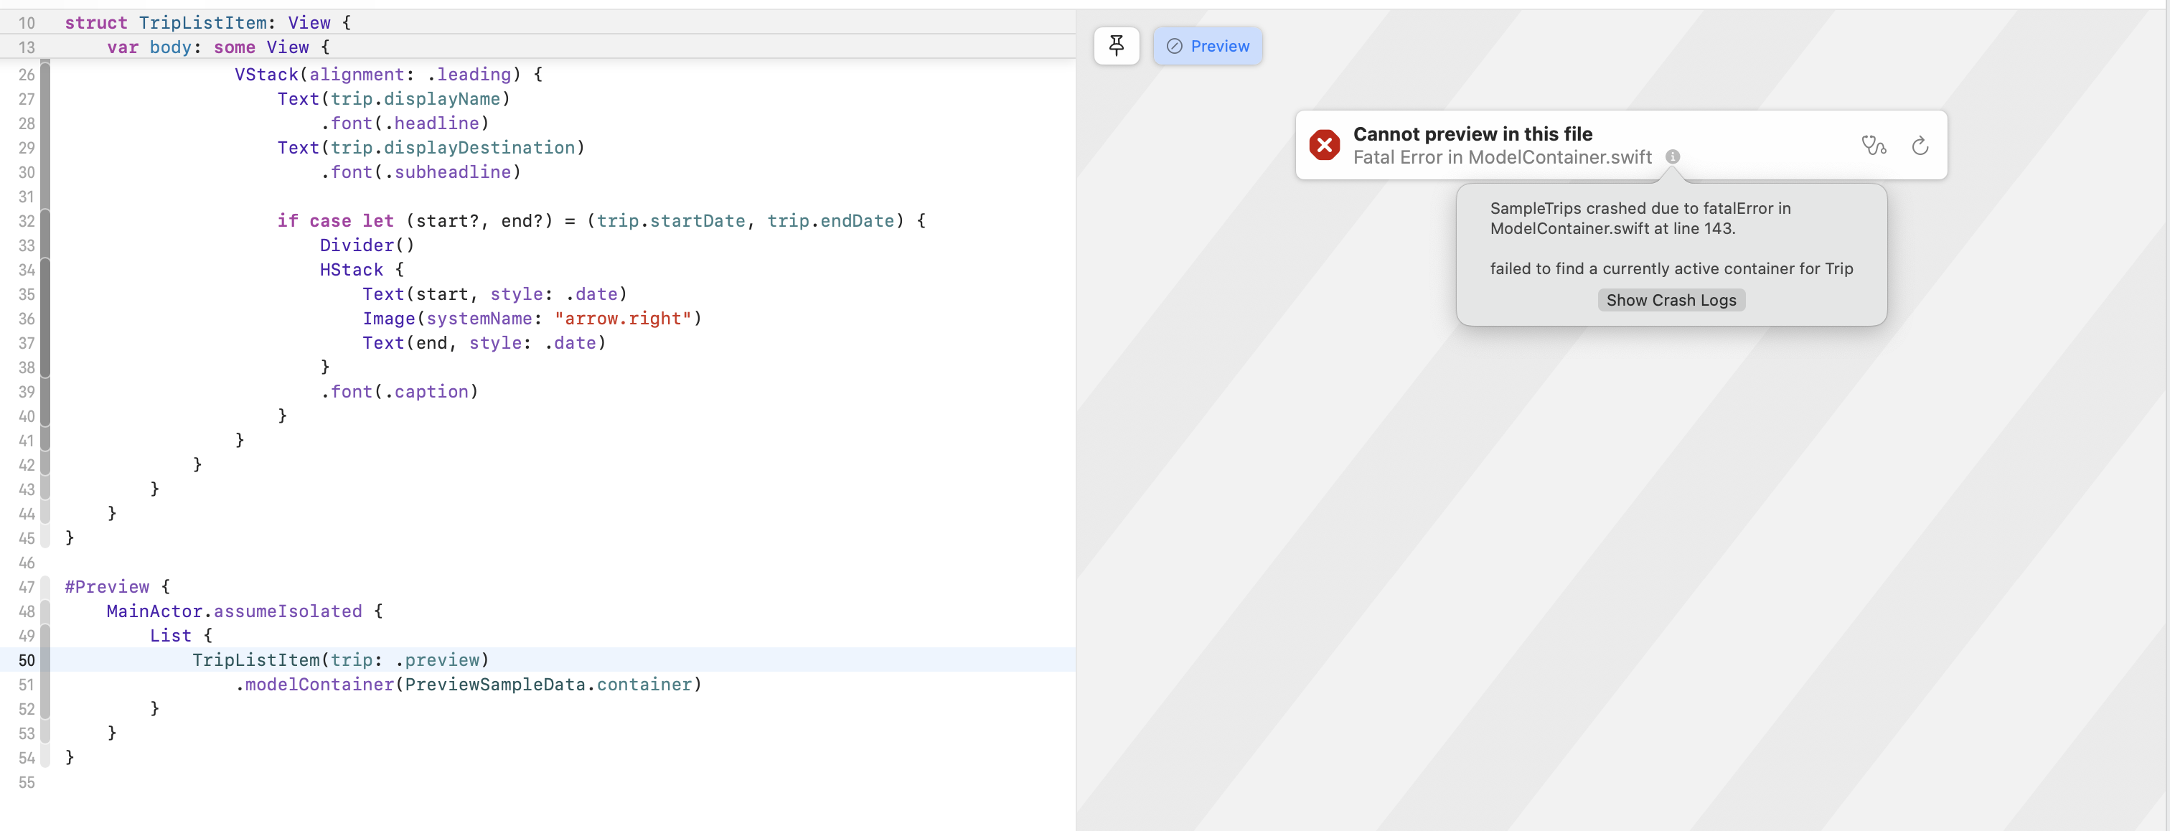Click the pin preview icon

coord(1116,45)
